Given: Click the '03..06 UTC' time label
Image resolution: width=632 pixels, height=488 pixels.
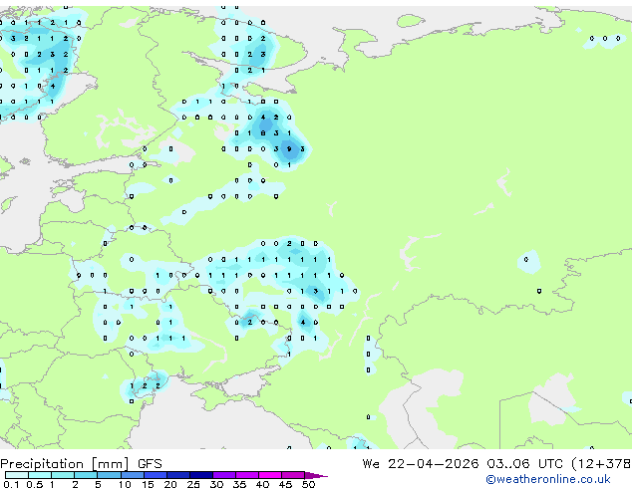Looking at the screenshot, I should (524, 463).
